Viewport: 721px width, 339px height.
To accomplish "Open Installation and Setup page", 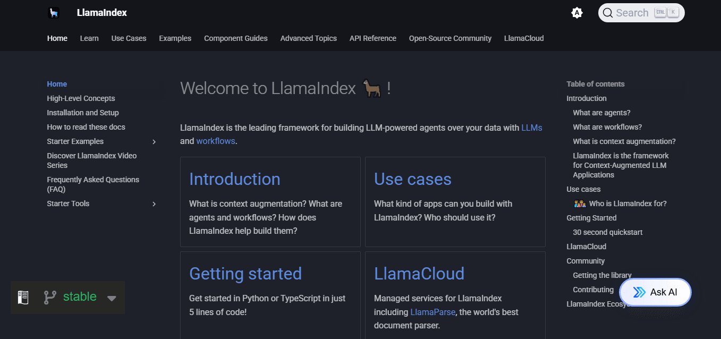I will click(x=83, y=113).
